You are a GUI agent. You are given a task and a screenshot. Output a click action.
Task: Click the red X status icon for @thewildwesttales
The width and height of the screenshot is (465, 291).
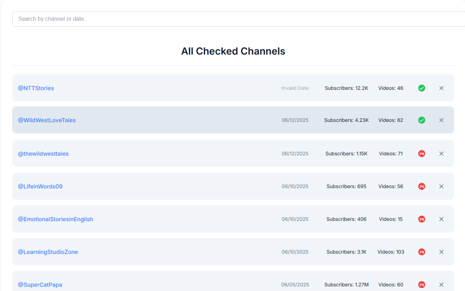(x=421, y=154)
